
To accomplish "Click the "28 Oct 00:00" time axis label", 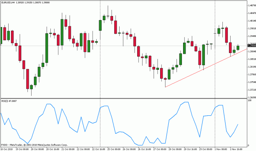I will [x=175, y=149].
